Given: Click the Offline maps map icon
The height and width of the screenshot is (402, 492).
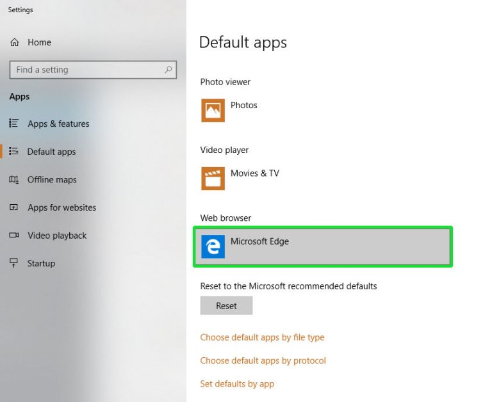Looking at the screenshot, I should click(14, 179).
